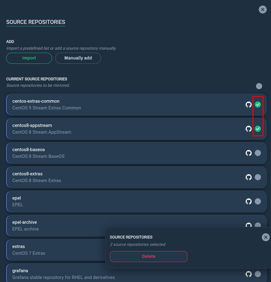Open GitHub icon for grafana repository

pos(249,274)
